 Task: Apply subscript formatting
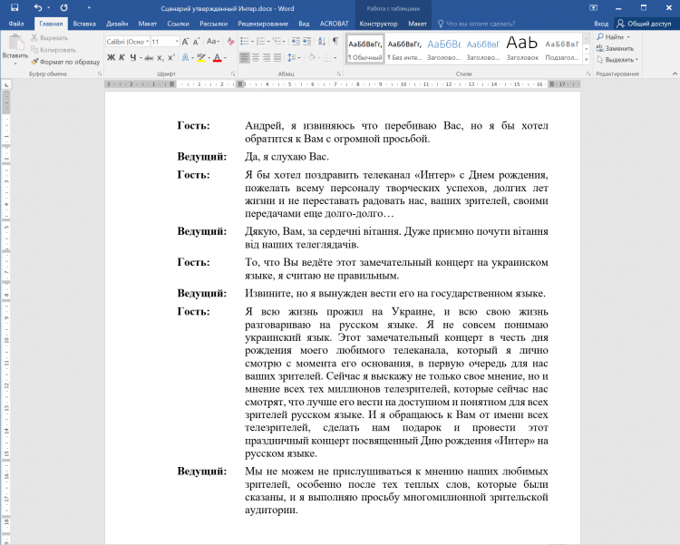point(160,57)
